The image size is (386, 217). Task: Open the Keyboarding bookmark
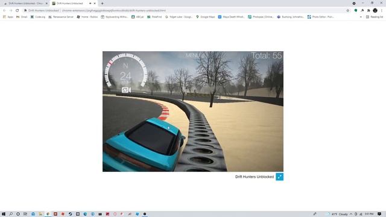click(114, 17)
